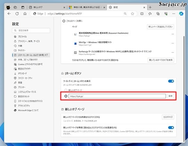
Task: Toggle ツール バーに [ホーム] ボタンを表示 switch
Action: coord(171,81)
